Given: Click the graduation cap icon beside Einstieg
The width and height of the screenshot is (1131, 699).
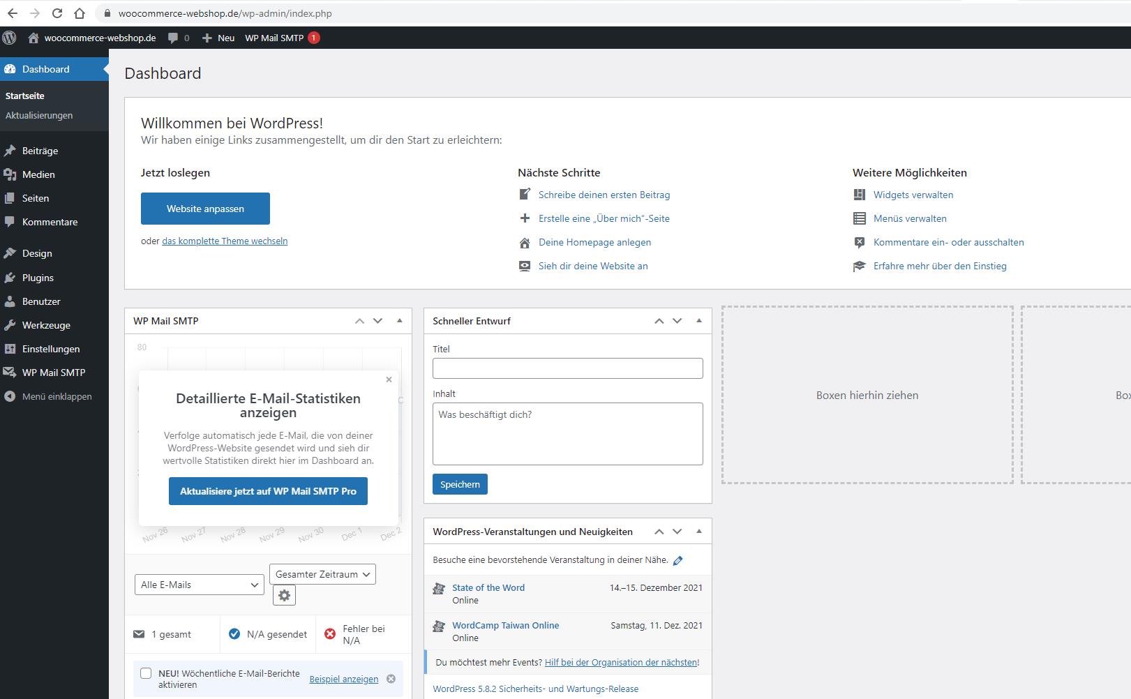Looking at the screenshot, I should click(x=860, y=266).
